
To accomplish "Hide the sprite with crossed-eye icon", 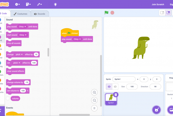I will 115,87.
